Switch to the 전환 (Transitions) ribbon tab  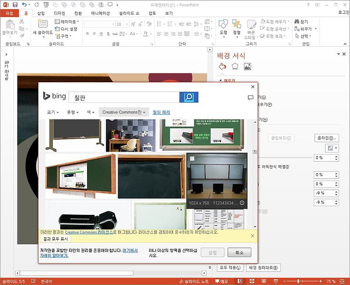78,13
